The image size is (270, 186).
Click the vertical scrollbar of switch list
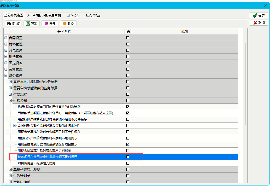point(245,84)
